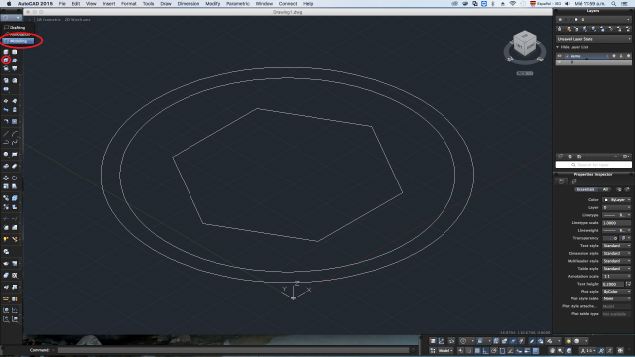This screenshot has height=357, width=635.
Task: Open the Table style dropdown
Action: 617,269
